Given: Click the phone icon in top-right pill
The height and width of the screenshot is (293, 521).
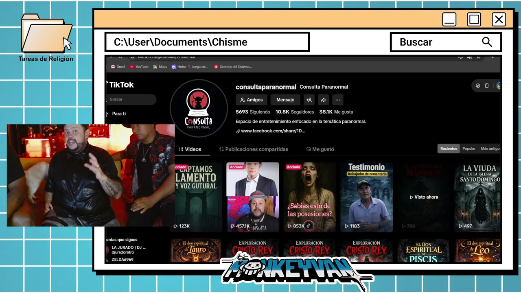Looking at the screenshot, I should click(x=487, y=86).
